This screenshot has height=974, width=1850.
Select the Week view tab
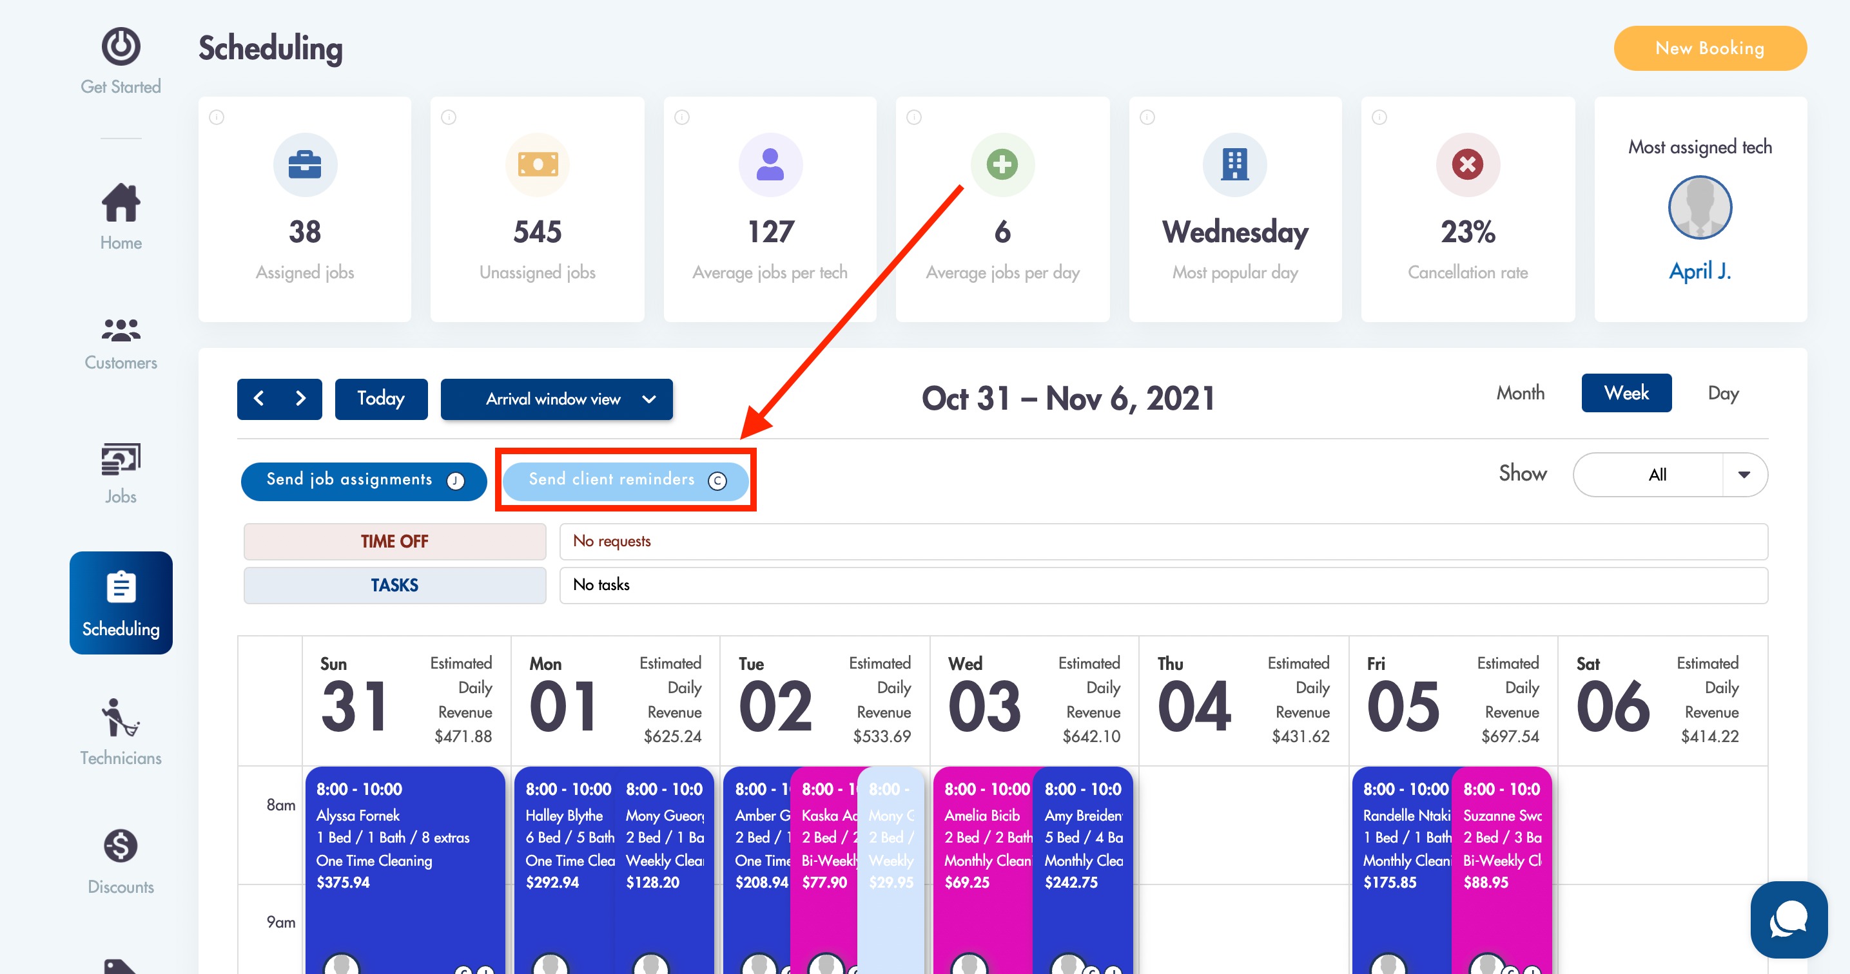(1626, 392)
